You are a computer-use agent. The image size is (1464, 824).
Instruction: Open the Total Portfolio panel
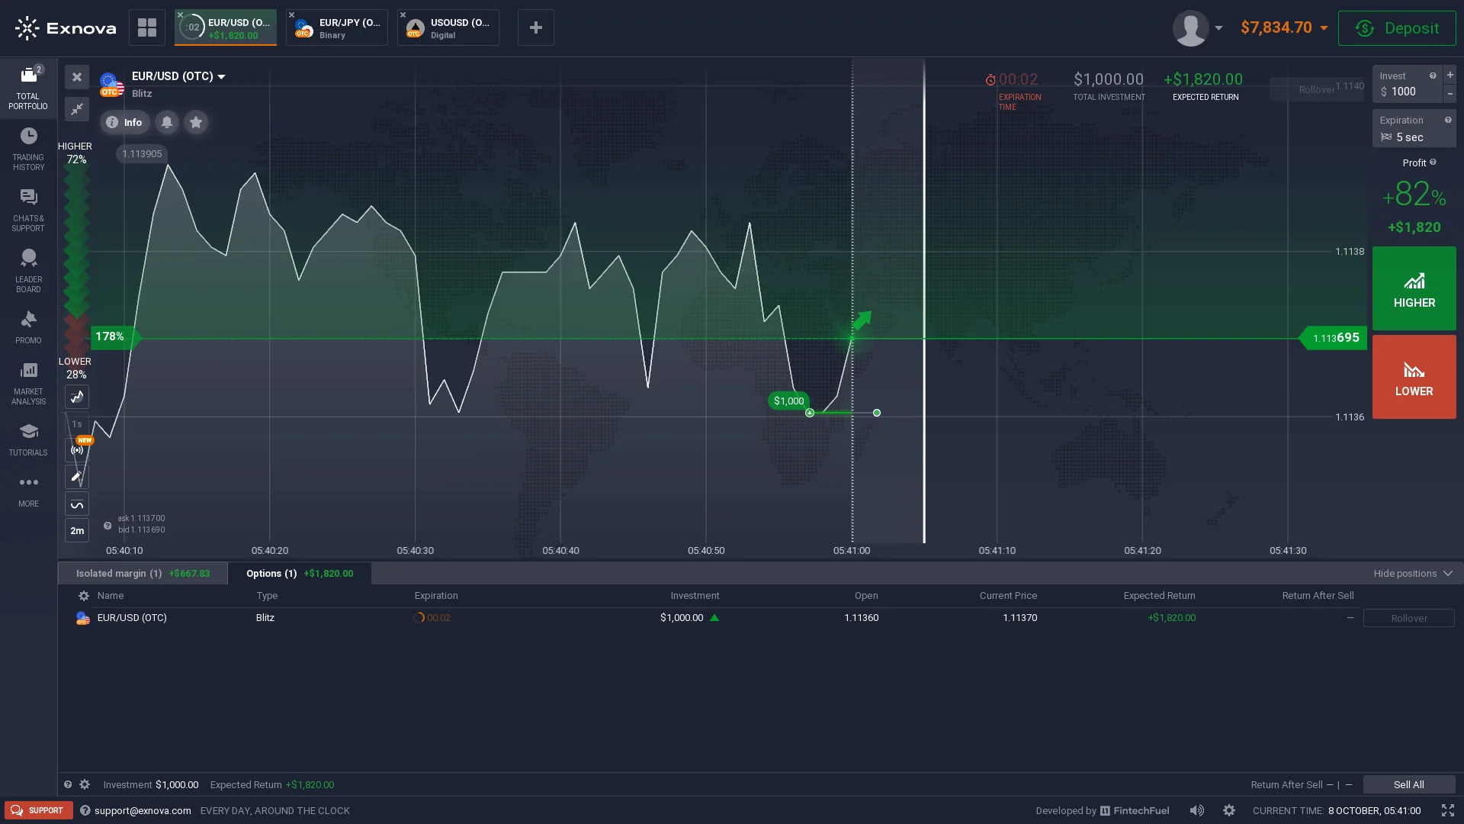(28, 88)
